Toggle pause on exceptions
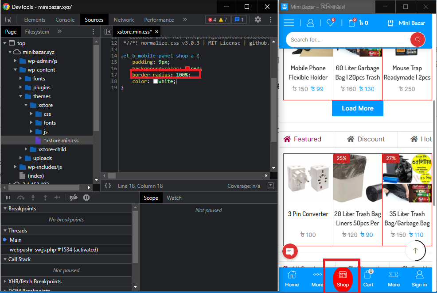This screenshot has width=437, height=293. [x=86, y=198]
